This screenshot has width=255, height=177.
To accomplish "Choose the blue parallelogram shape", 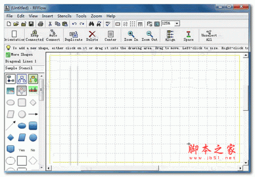I will (22, 138).
